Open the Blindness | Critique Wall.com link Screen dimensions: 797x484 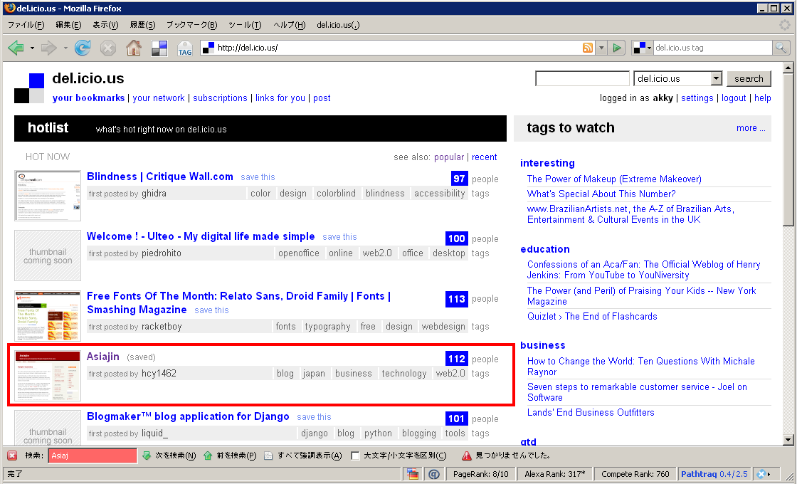160,177
